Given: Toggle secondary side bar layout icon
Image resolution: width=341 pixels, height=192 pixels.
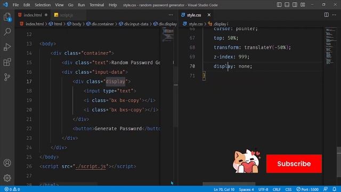Looking at the screenshot, I should pos(295,5).
